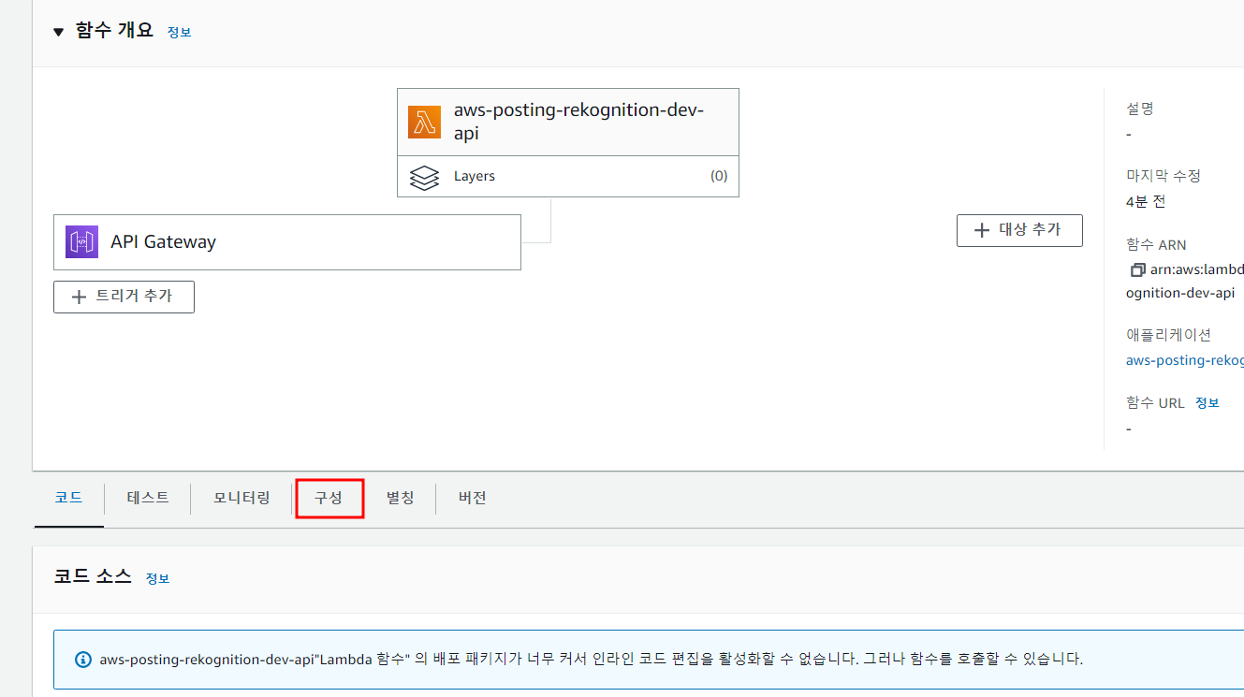This screenshot has width=1244, height=697.
Task: Switch to the 모니터링 tab
Action: [241, 499]
